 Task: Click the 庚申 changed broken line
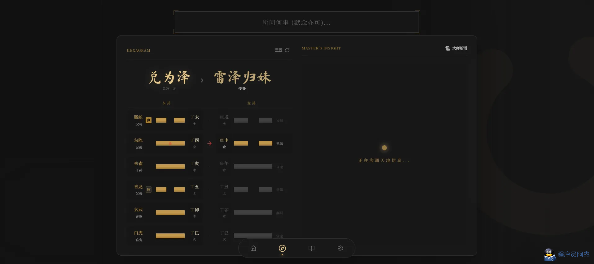(x=253, y=143)
